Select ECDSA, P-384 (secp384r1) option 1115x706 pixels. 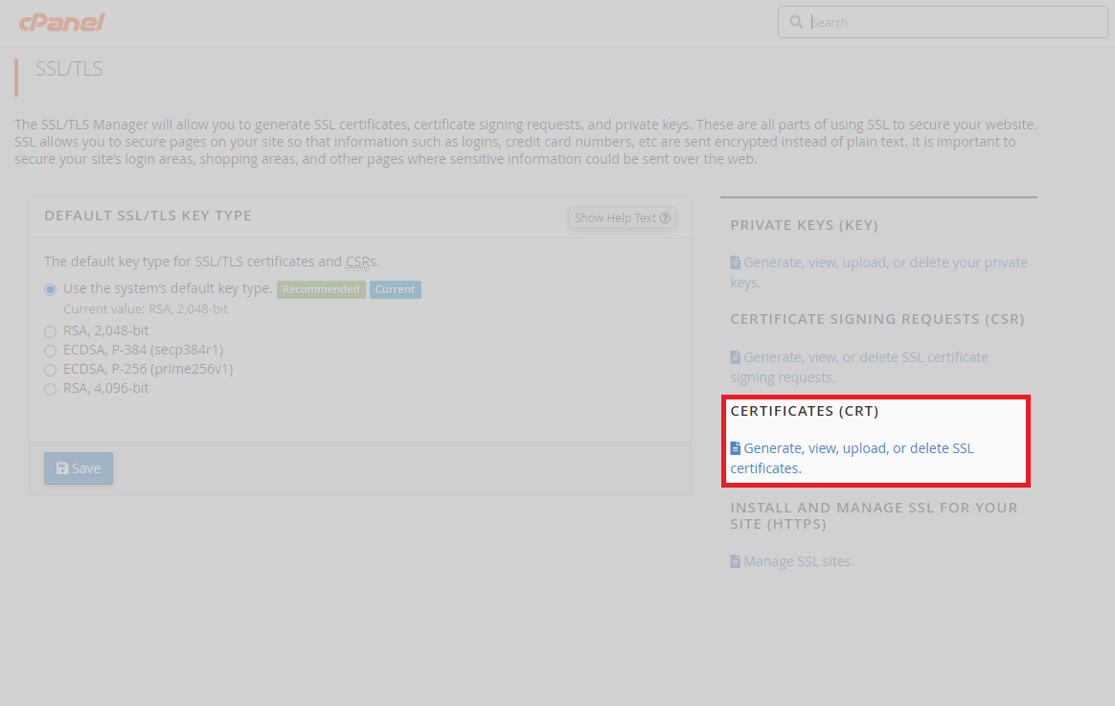(x=51, y=351)
